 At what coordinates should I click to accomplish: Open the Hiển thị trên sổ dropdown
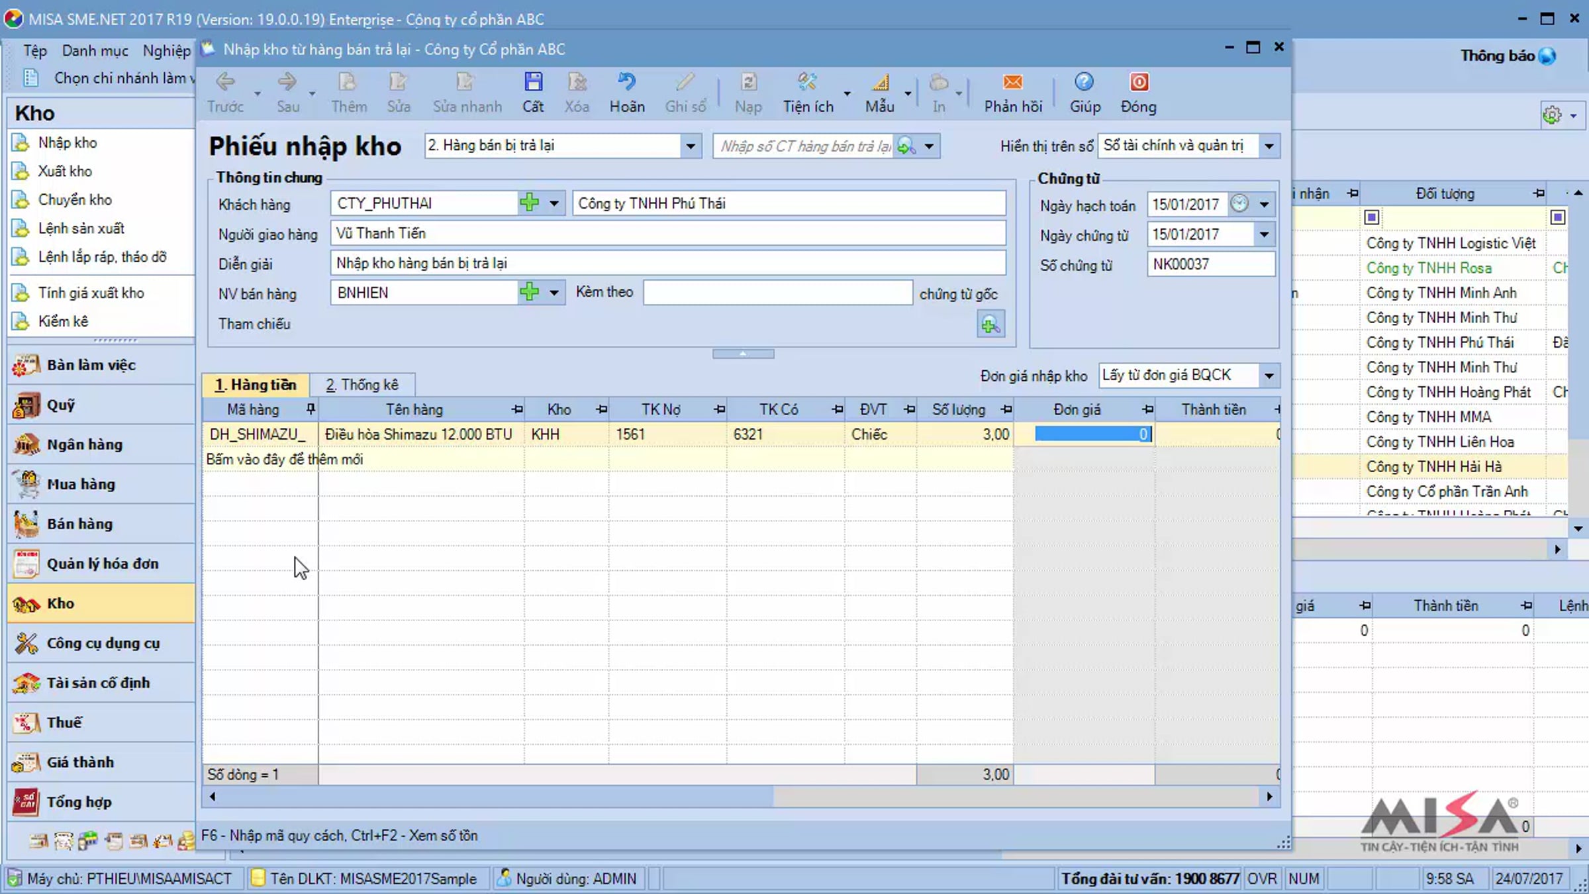tap(1269, 146)
